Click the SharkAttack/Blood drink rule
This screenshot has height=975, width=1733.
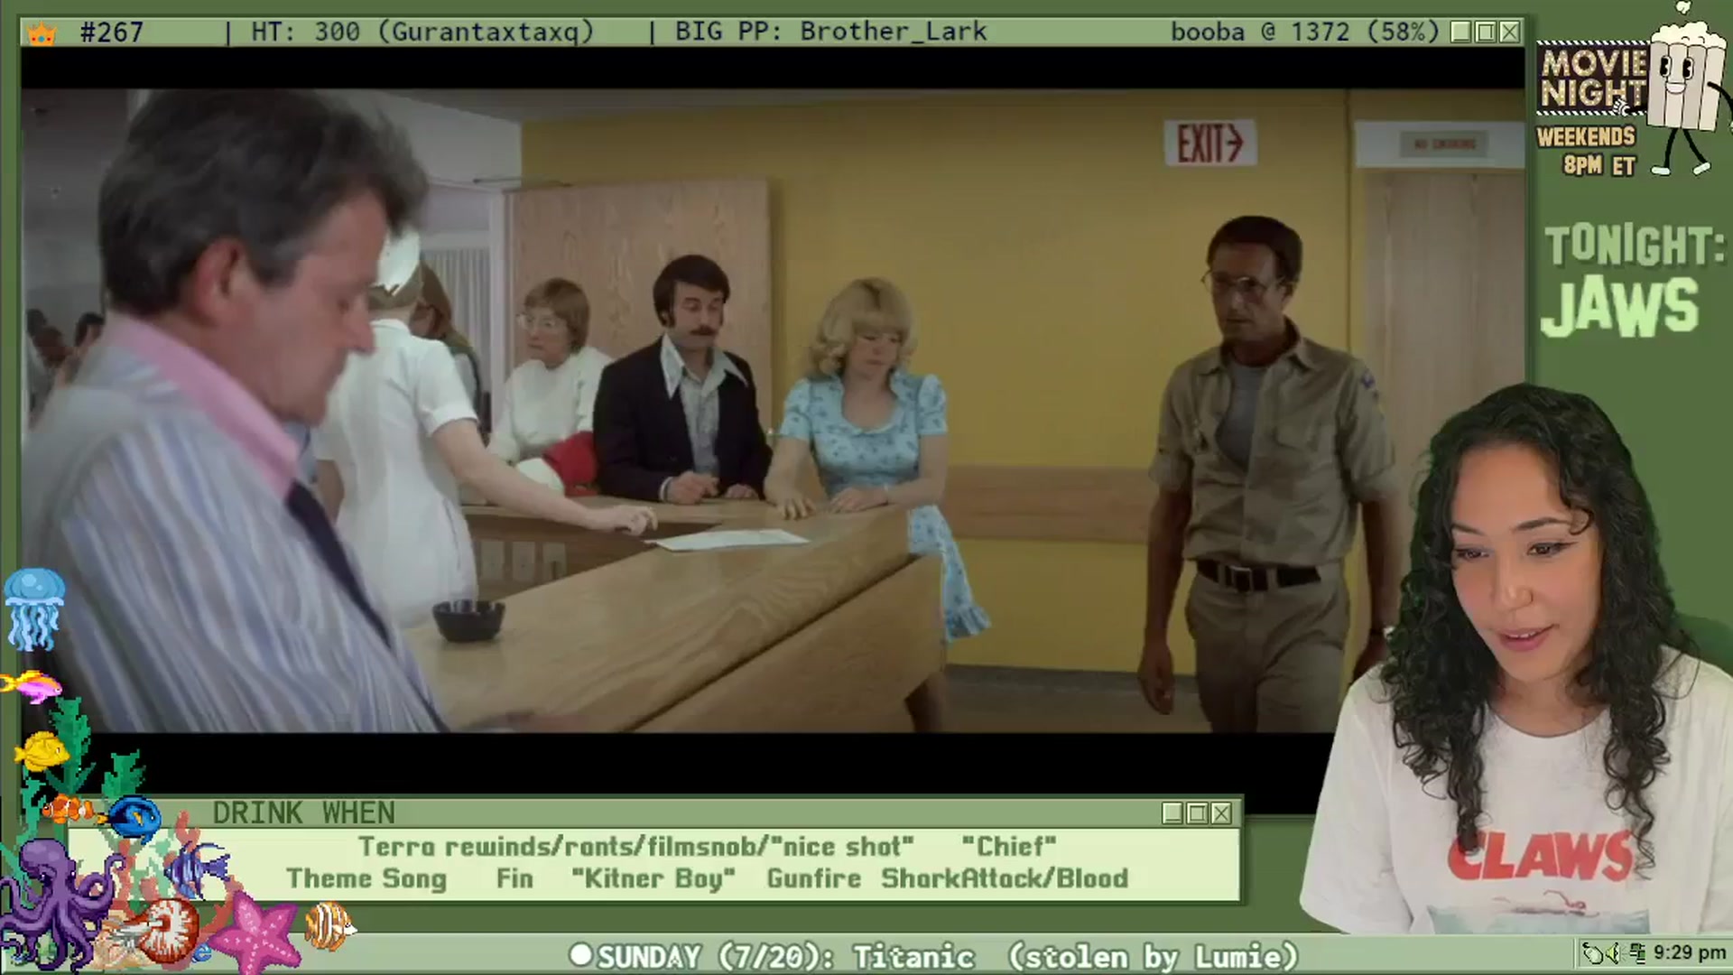(x=1005, y=878)
